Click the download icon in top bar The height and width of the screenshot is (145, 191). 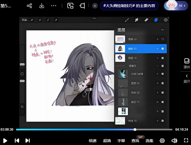[x=42, y=6]
